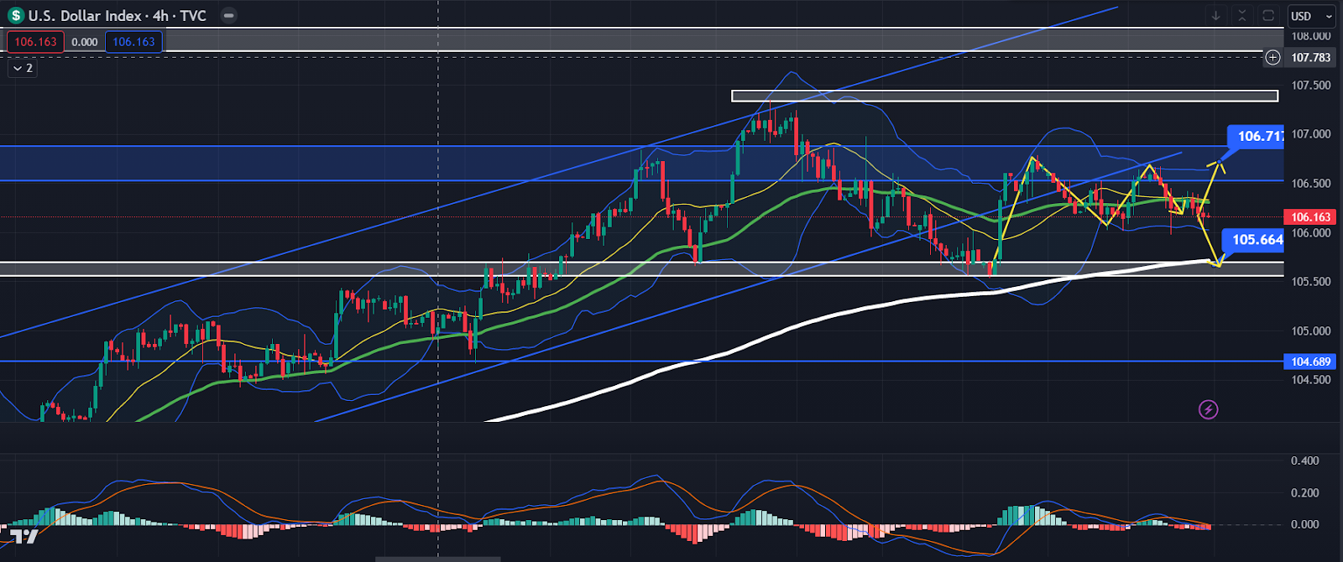This screenshot has width=1343, height=562.
Task: Click the green dollar symbol logo
Action: (x=16, y=15)
